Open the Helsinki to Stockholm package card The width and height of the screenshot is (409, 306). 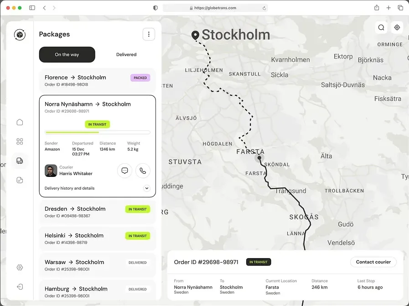point(97,239)
